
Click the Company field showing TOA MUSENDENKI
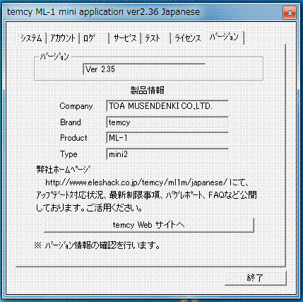(x=167, y=106)
